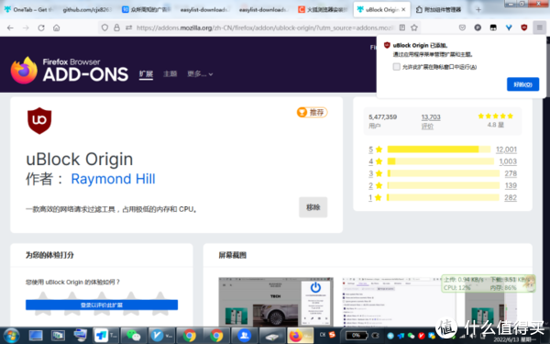Filter reviews by 2 star rating
This screenshot has width=550, height=344.
click(x=375, y=185)
